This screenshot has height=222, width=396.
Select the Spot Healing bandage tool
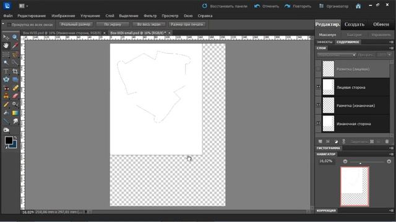coord(15,88)
